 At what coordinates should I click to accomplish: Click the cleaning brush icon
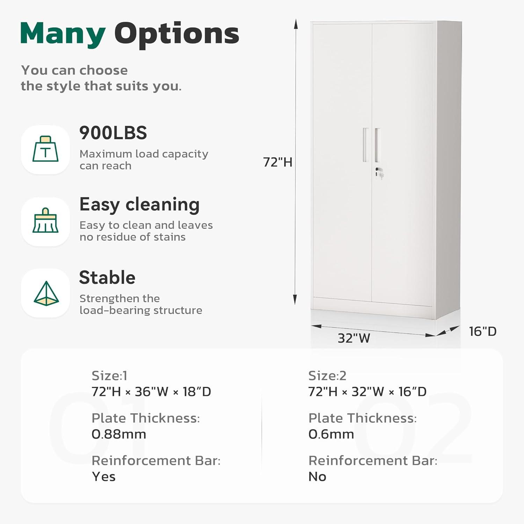(x=45, y=221)
